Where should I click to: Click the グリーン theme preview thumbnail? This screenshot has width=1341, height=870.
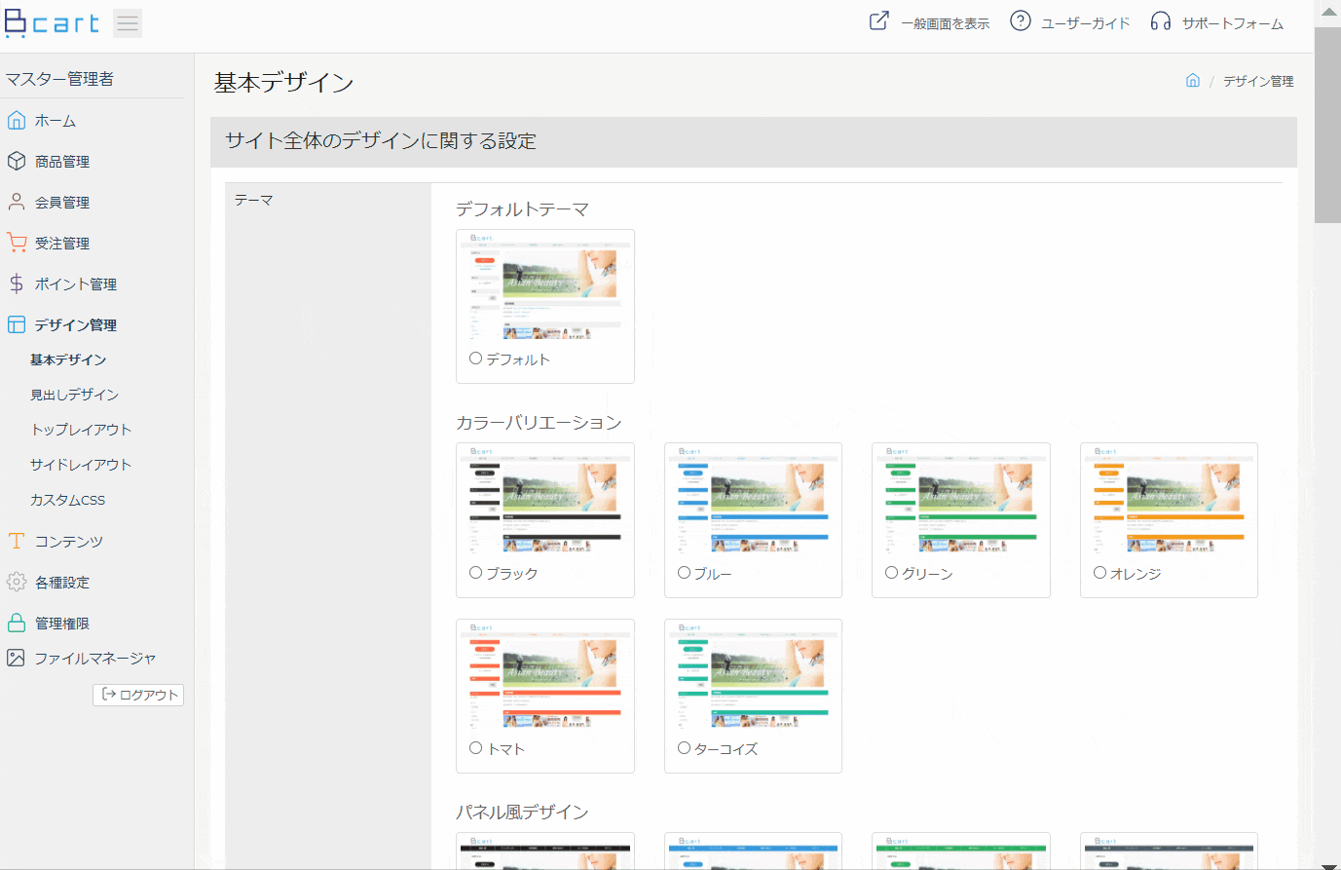(961, 502)
